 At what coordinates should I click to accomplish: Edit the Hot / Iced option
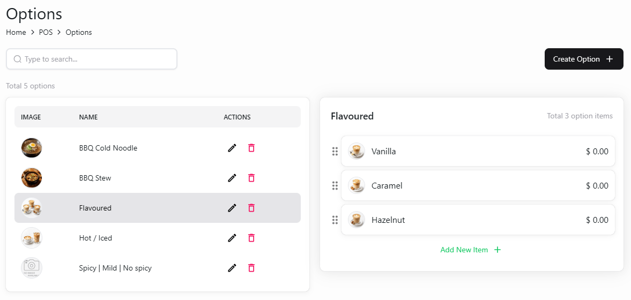point(232,238)
